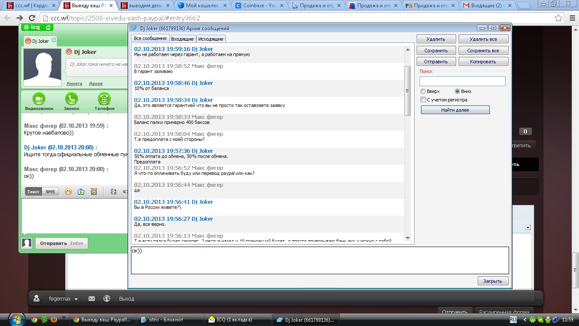
Task: Click the green Звонок call icon
Action: 71,99
